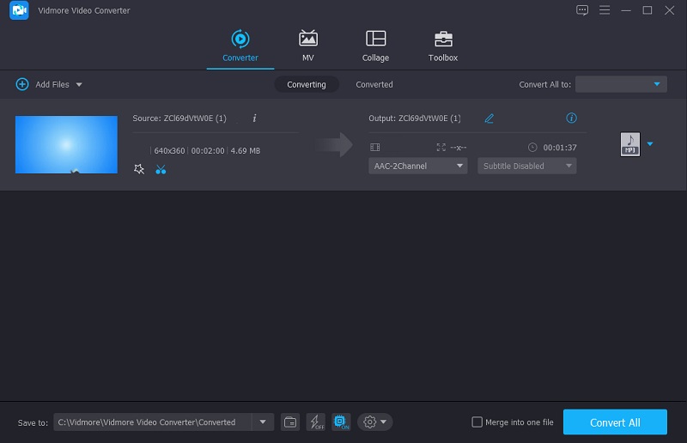Open the Toolbox tab
Image resolution: width=687 pixels, height=443 pixels.
(443, 46)
